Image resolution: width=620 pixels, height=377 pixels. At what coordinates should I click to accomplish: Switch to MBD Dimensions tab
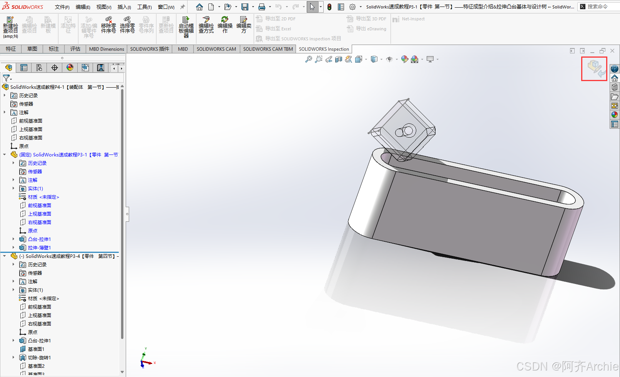point(106,49)
